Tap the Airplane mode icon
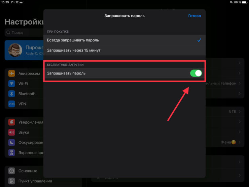249x187 pixels. pyautogui.click(x=12, y=73)
